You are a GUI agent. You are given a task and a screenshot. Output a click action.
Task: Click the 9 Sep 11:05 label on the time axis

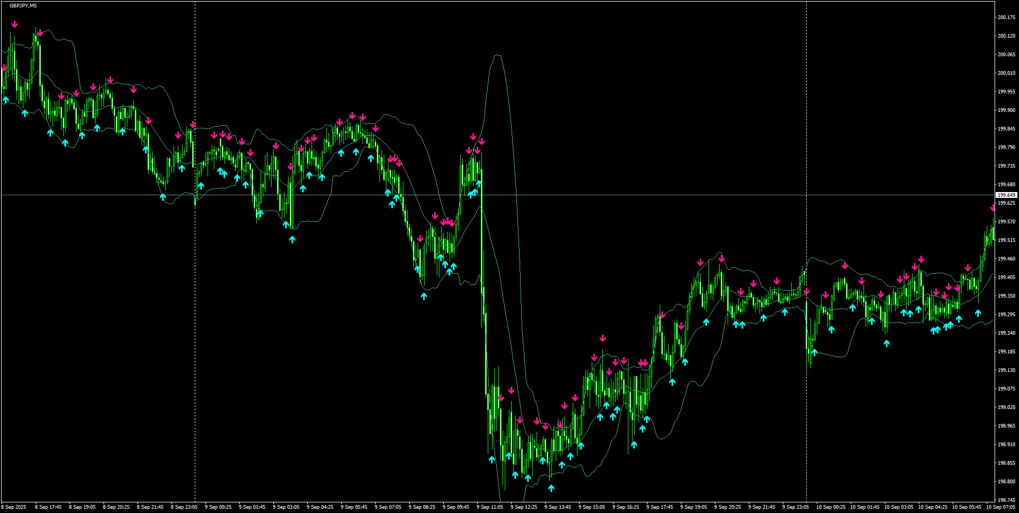[491, 507]
